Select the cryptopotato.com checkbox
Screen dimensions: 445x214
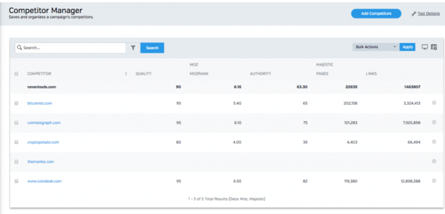[x=16, y=142]
